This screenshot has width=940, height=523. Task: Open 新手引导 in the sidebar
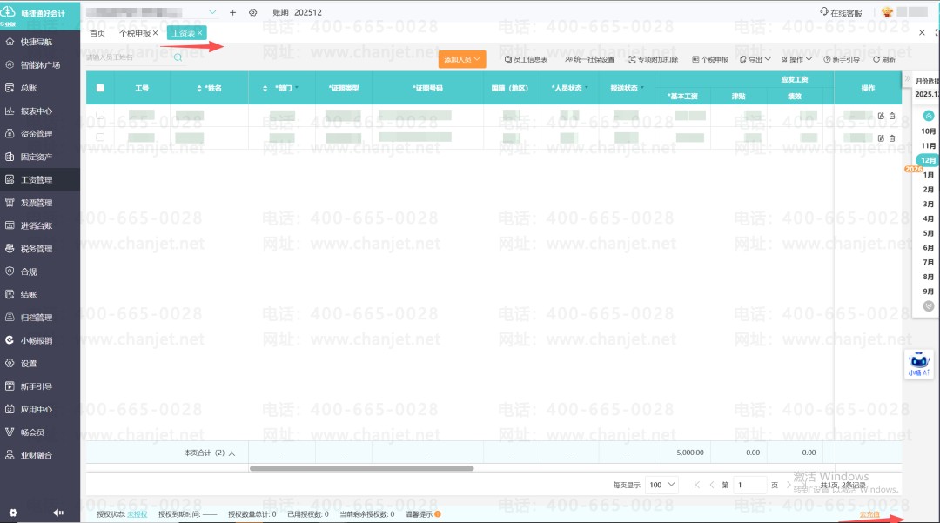click(x=36, y=386)
